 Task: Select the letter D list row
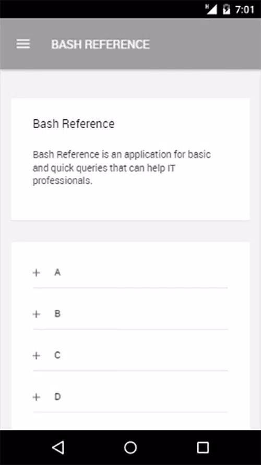tap(130, 397)
